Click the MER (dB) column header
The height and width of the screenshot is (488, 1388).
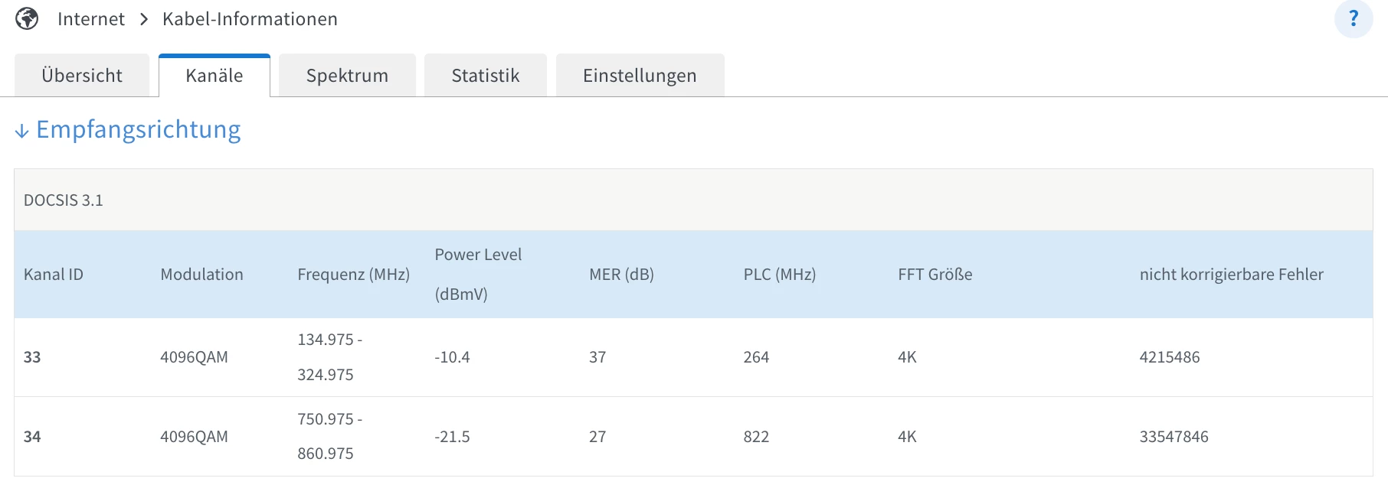point(621,275)
